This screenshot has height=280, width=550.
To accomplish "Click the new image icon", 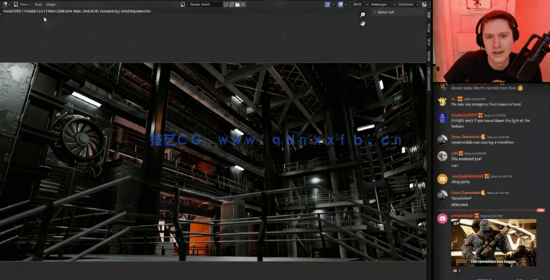I will 232,4.
